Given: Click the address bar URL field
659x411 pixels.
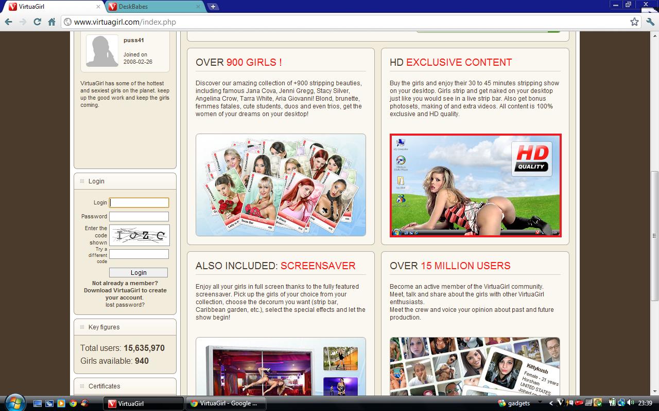Looking at the screenshot, I should click(345, 22).
